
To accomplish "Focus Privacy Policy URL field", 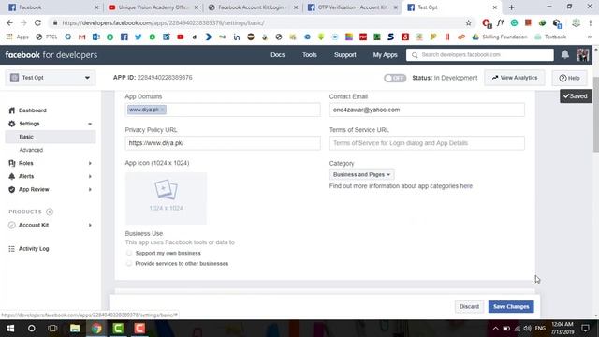I will click(223, 143).
